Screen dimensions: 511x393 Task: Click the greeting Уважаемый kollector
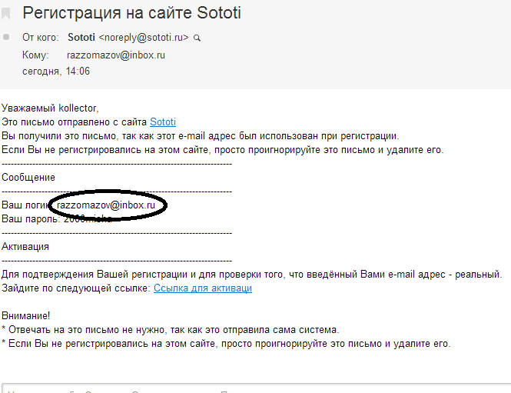(x=51, y=108)
